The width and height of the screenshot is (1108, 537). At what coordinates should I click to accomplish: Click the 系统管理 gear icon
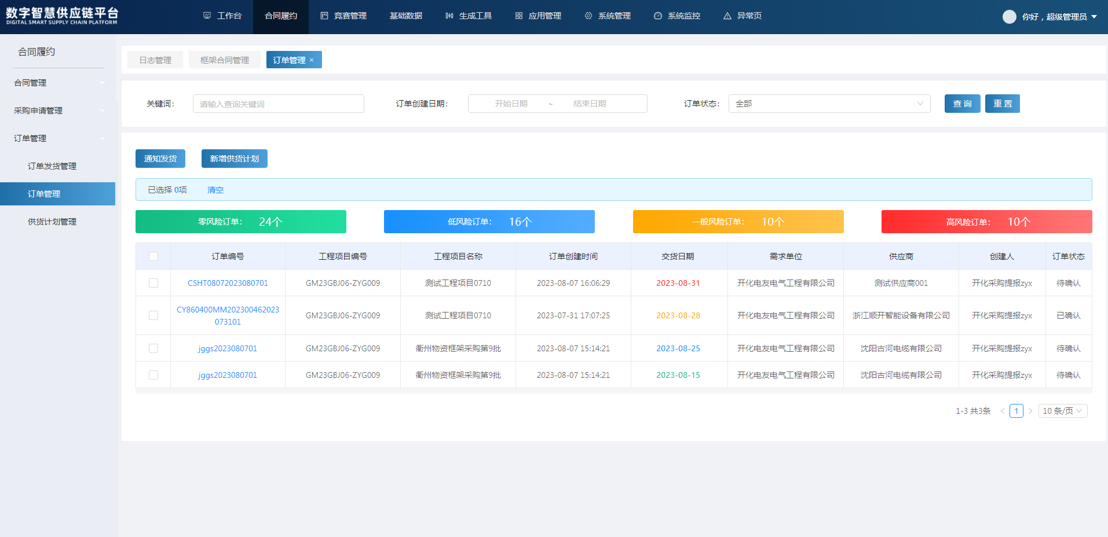[588, 16]
